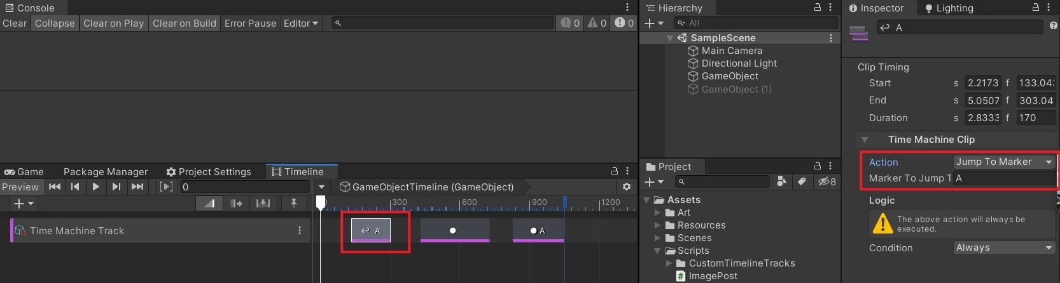Open Time Machine Track options menu
The height and width of the screenshot is (283, 1060).
point(300,230)
